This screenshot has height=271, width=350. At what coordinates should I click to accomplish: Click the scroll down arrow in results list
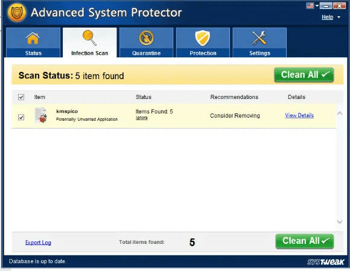coord(340,222)
